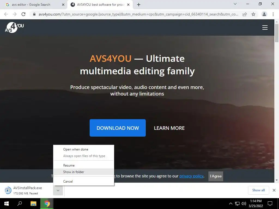The width and height of the screenshot is (279, 209).
Task: Choose 'Cancel' in the download menu
Action: 84,182
